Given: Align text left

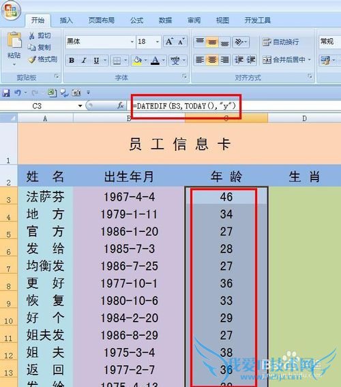Looking at the screenshot, I should pyautogui.click(x=200, y=60).
